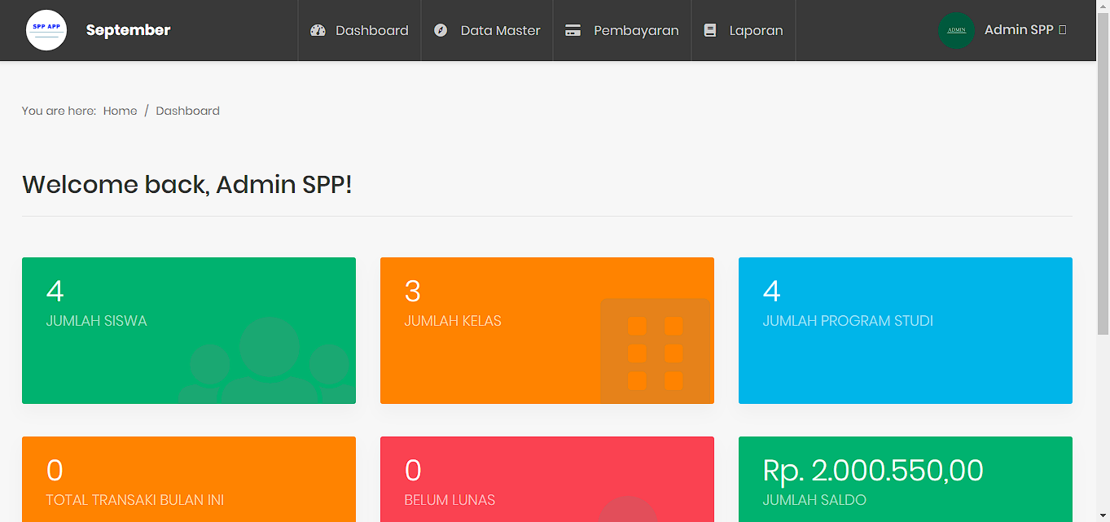Click the 0 in Belum Lunas card
The image size is (1110, 522).
pyautogui.click(x=413, y=471)
